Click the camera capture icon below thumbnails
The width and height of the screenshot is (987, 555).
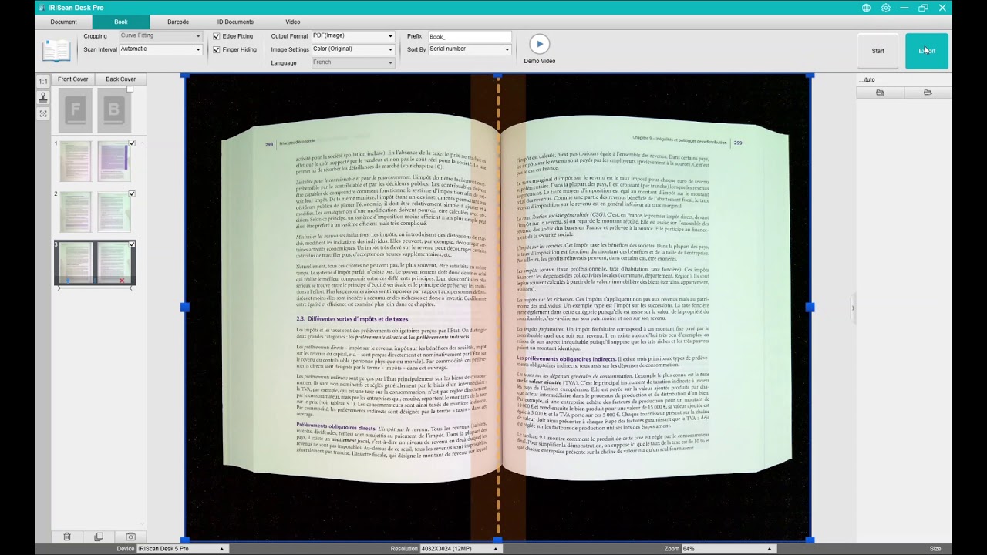coord(130,536)
